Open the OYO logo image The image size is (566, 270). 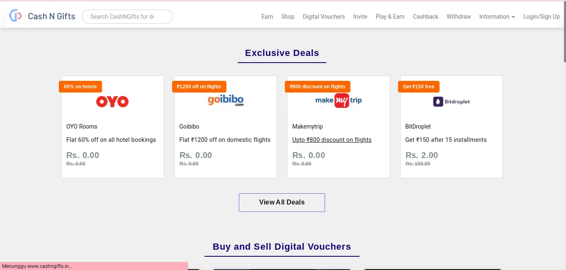[x=112, y=102]
